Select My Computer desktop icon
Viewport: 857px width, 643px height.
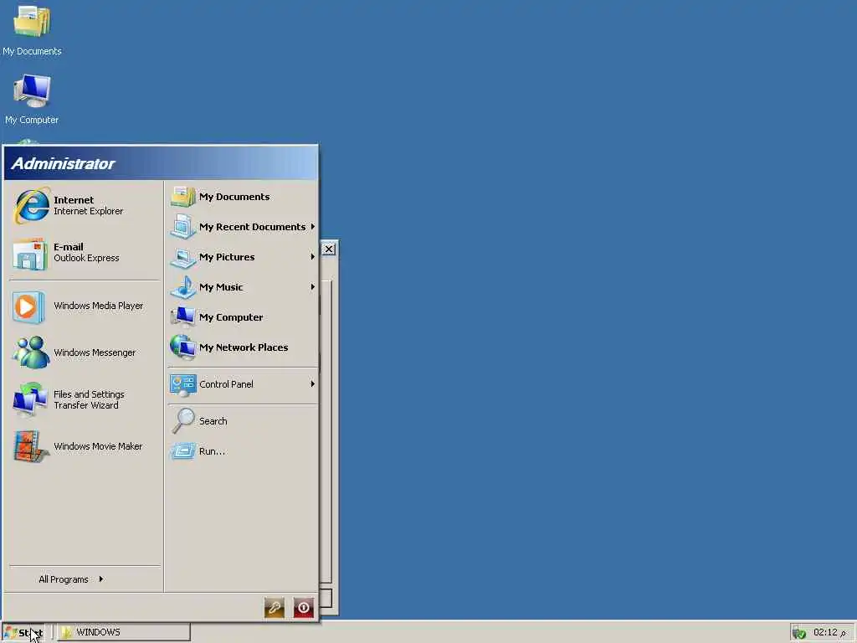pos(32,100)
